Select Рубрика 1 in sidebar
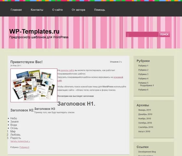 click(x=143, y=65)
